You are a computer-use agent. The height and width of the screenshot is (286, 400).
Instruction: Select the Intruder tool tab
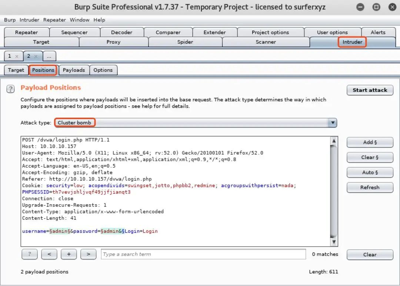pyautogui.click(x=352, y=42)
